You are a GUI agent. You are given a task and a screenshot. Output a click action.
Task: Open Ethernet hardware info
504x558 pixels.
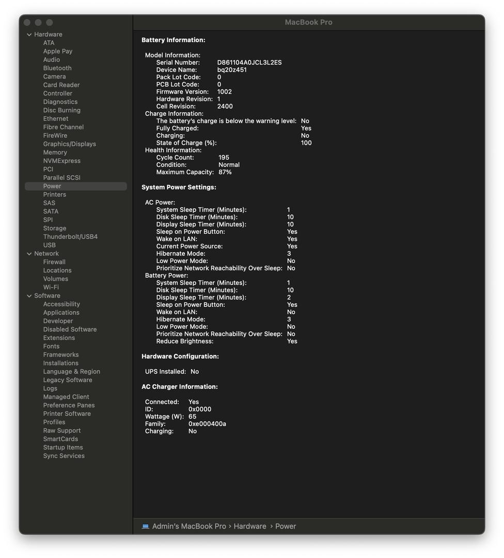coord(55,118)
